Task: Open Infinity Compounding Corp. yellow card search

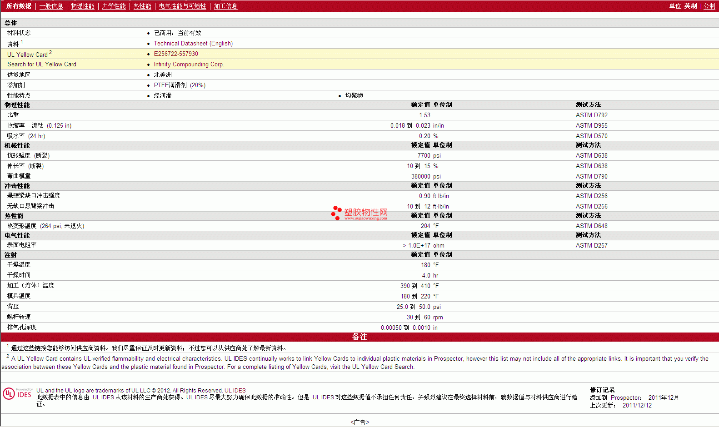Action: coord(189,64)
